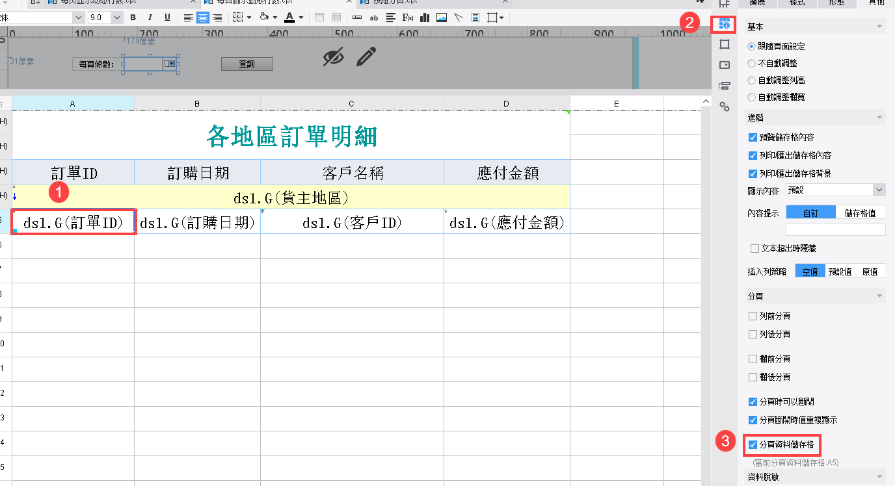Viewport: 895px width, 486px height.
Task: Enable 欄前分頁 checkbox
Action: tap(753, 359)
